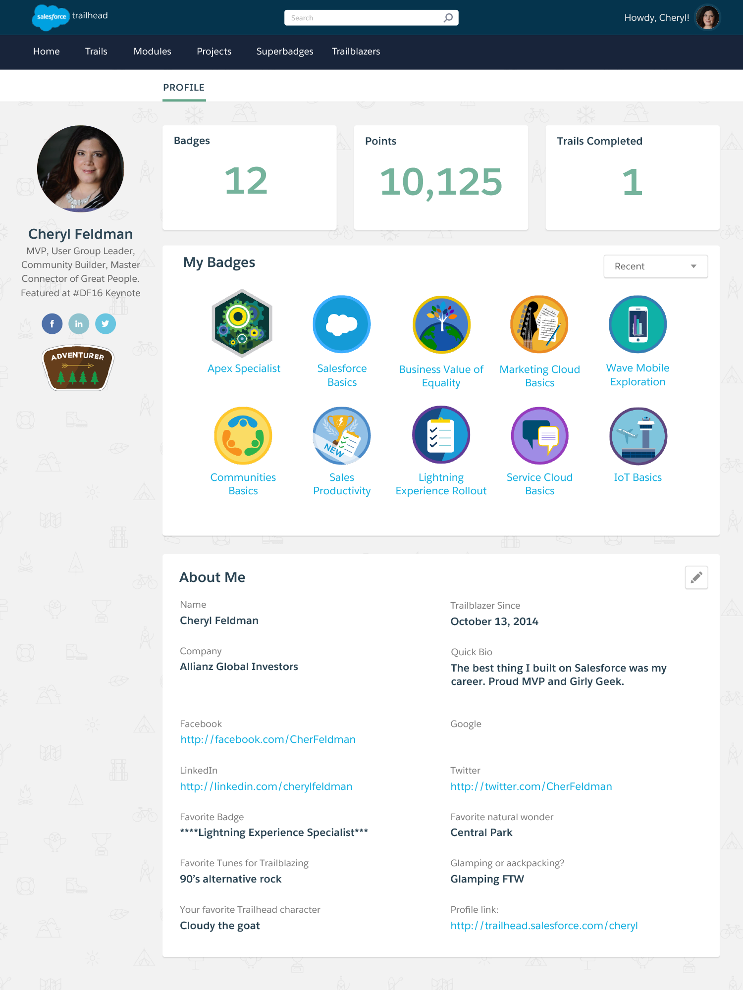The image size is (743, 990).
Task: Follow the facebook.com/CherFeldman link
Action: (x=268, y=739)
